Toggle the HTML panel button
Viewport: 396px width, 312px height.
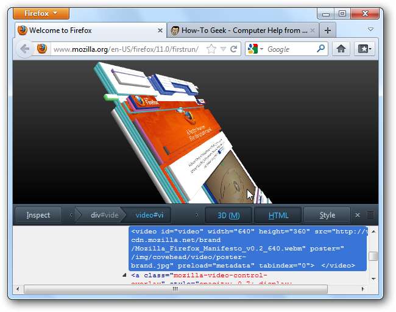click(278, 216)
